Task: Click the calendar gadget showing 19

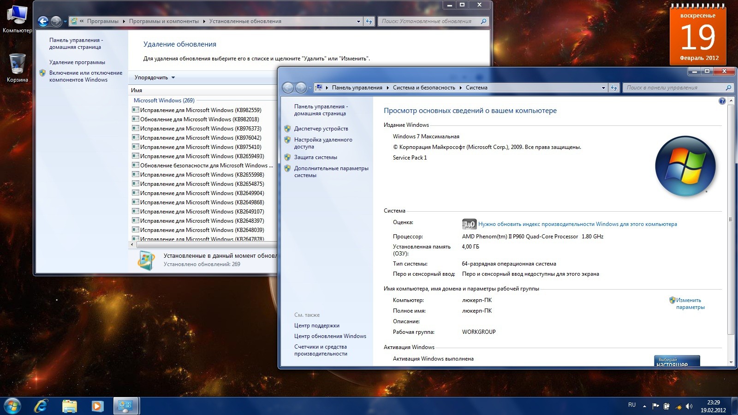Action: [698, 34]
